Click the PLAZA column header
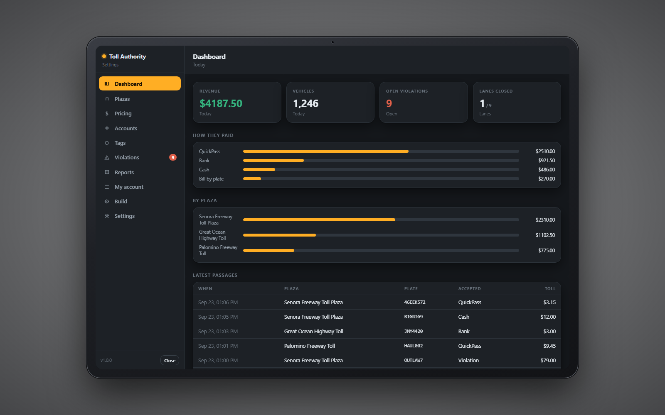 [x=291, y=289]
